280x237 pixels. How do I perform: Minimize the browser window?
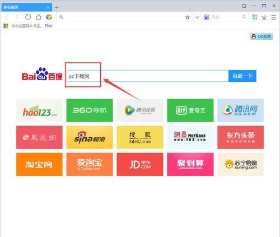click(254, 6)
